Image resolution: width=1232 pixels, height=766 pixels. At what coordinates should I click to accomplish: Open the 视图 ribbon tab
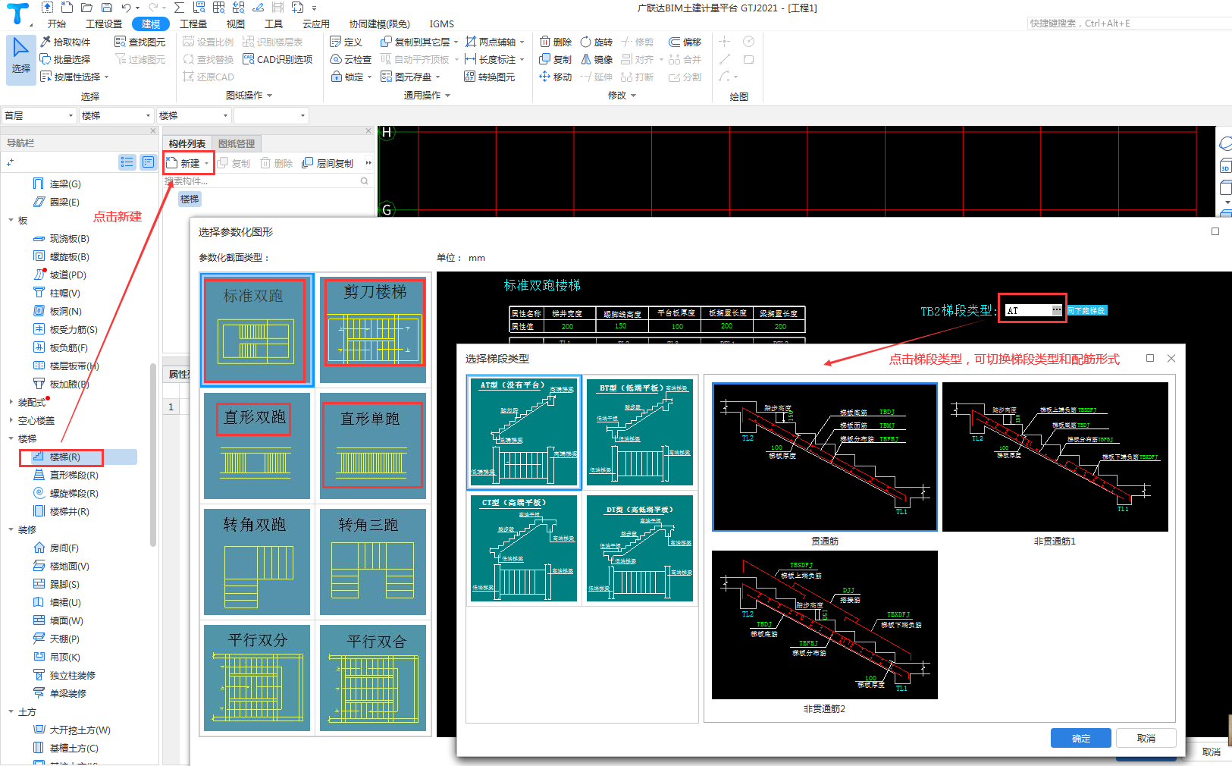(236, 24)
